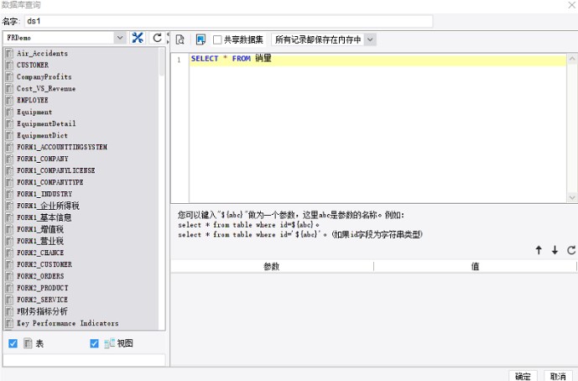Refresh the table list with the circular arrow
The height and width of the screenshot is (381, 578).
[x=158, y=38]
